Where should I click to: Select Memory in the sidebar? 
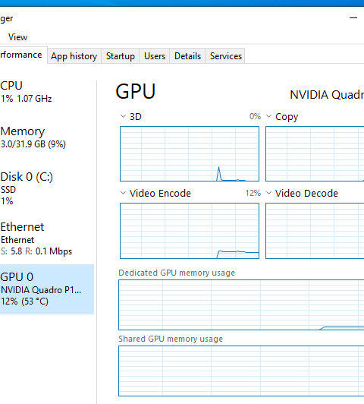click(47, 137)
